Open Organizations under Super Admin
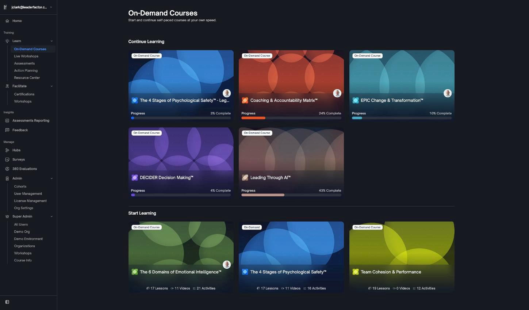The height and width of the screenshot is (310, 529). click(24, 246)
